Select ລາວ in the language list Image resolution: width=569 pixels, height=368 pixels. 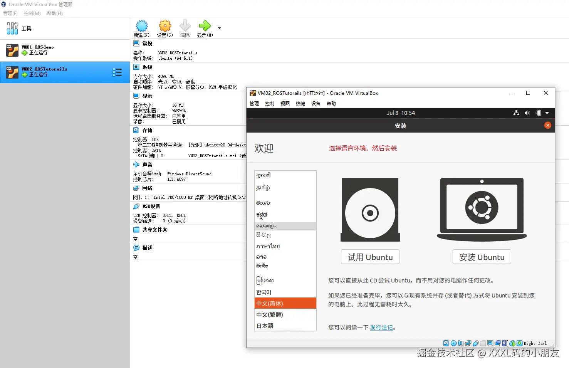(x=285, y=257)
